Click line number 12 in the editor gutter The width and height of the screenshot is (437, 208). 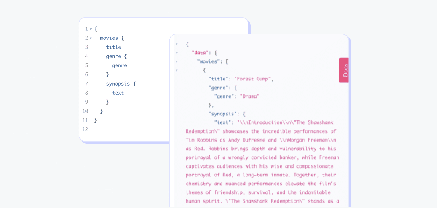tap(85, 129)
